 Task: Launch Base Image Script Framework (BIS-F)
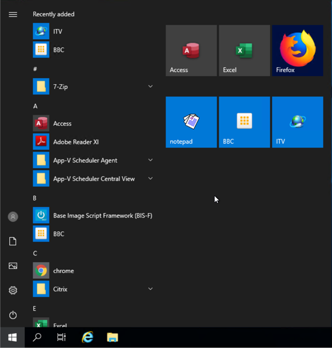click(x=93, y=215)
